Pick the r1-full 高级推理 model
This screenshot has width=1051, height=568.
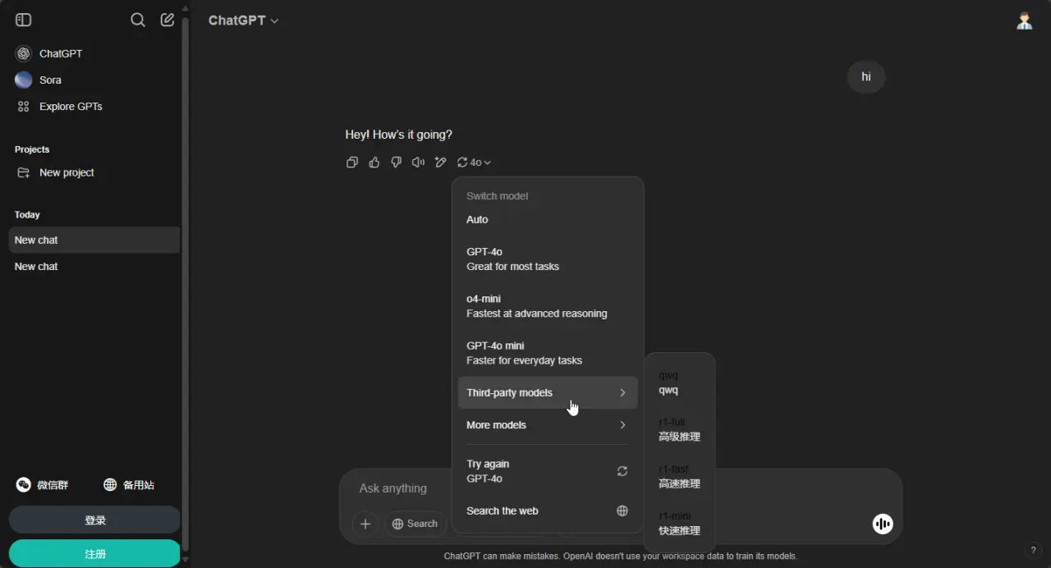[680, 429]
